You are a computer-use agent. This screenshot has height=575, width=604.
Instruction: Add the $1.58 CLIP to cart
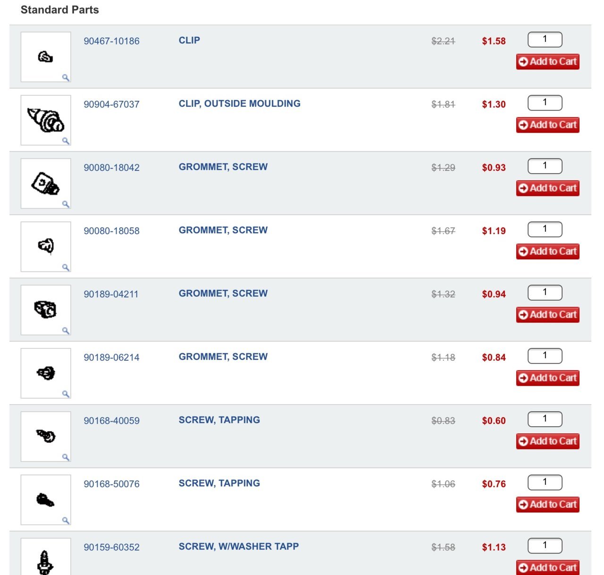point(547,61)
